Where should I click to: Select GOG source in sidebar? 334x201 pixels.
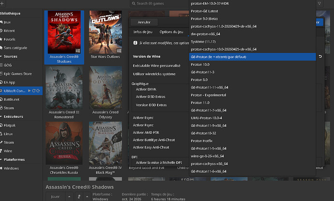(8, 65)
